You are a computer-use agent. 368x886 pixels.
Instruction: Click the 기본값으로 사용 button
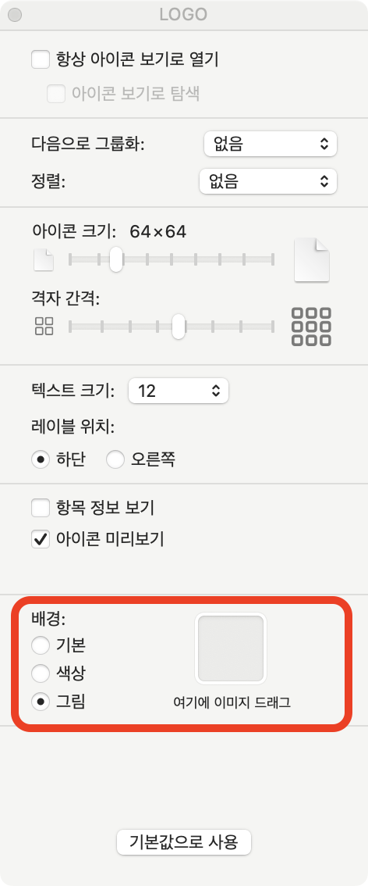point(184,842)
